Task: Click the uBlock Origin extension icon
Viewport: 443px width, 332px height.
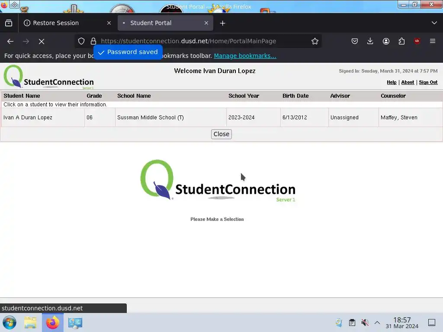Action: tap(417, 41)
